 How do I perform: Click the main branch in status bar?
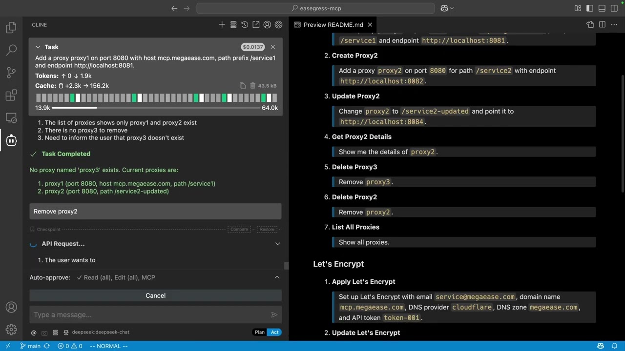[x=30, y=346]
